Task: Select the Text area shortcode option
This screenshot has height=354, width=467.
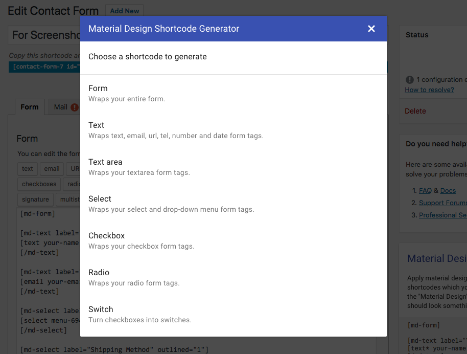Action: pos(233,167)
